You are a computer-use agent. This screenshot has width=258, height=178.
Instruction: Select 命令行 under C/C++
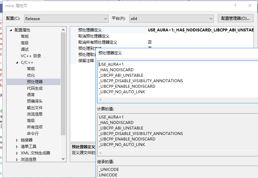(33, 133)
